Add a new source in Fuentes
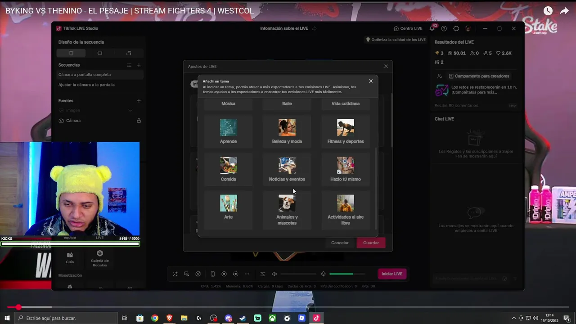This screenshot has width=576, height=324. [139, 101]
